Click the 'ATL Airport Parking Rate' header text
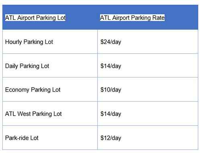Viewport: 201px width, 153px height. (x=132, y=18)
